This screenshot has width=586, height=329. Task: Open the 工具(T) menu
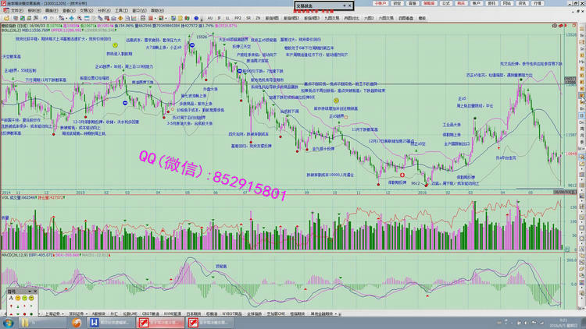(x=121, y=10)
